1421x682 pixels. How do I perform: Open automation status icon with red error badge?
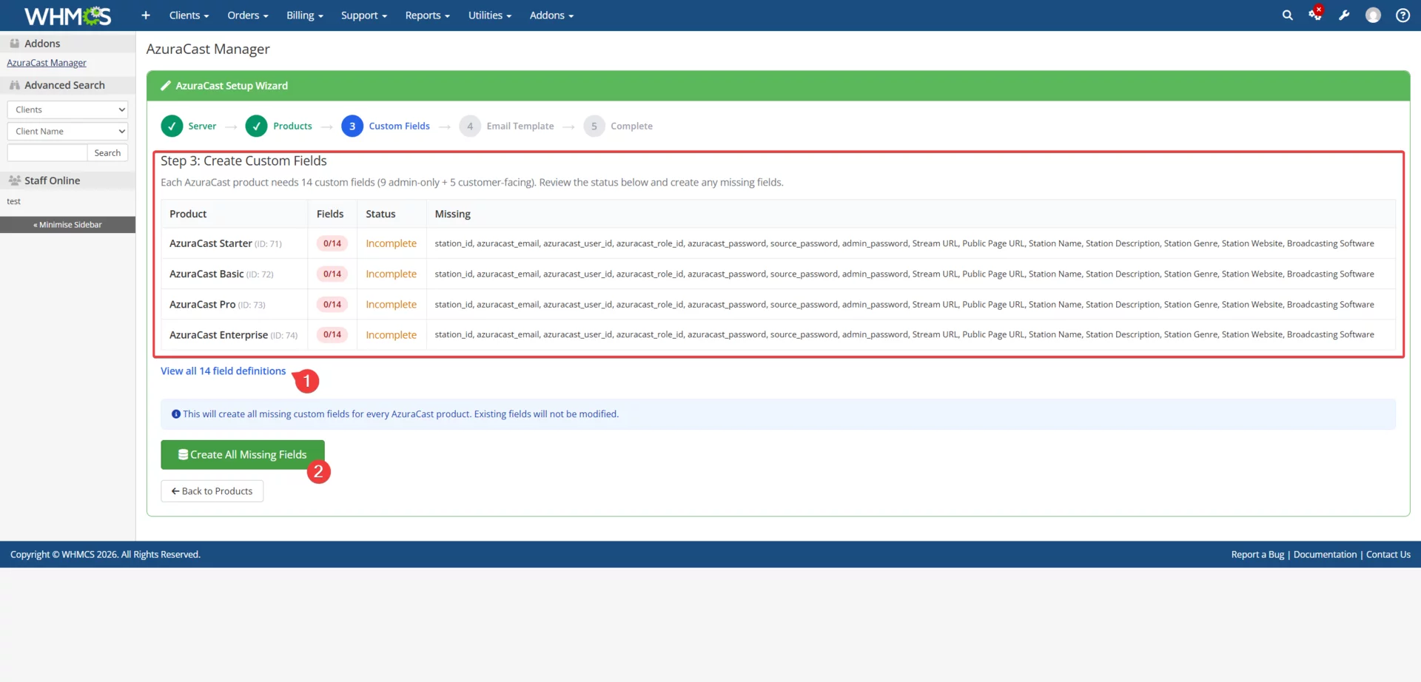[1316, 15]
